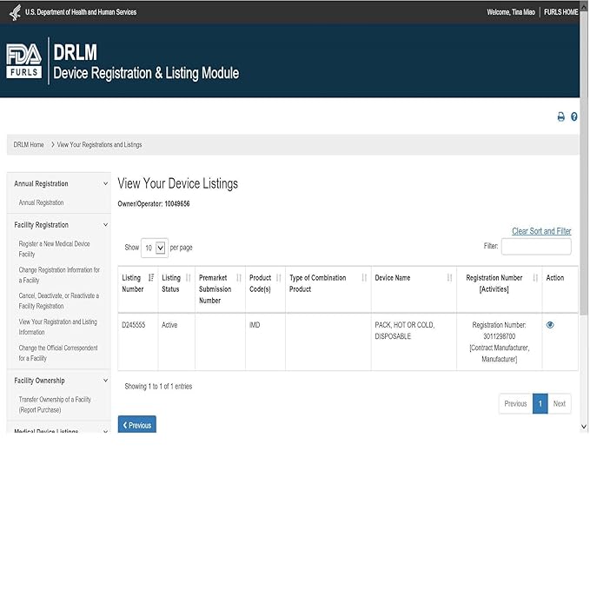Collapse the Facility Ownership section
The image size is (590, 590).
coord(106,381)
